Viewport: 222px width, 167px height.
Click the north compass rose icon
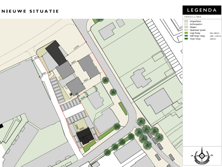click(x=202, y=156)
